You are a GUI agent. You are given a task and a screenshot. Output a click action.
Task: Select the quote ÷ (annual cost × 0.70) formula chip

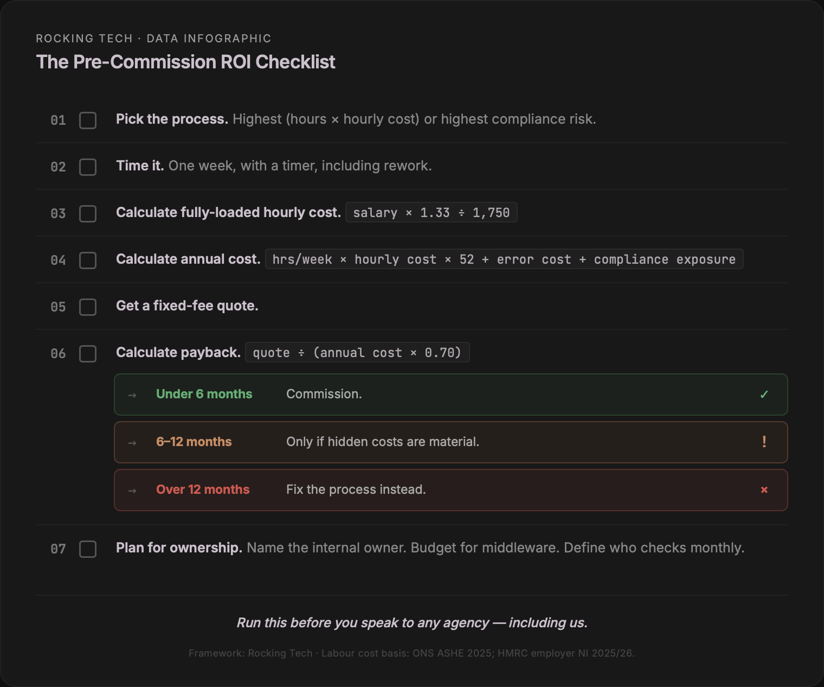pos(357,352)
